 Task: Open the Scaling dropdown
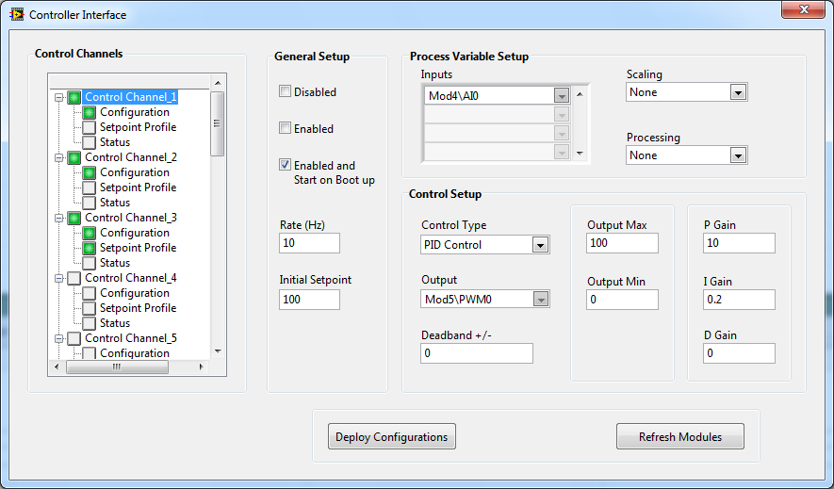(738, 93)
